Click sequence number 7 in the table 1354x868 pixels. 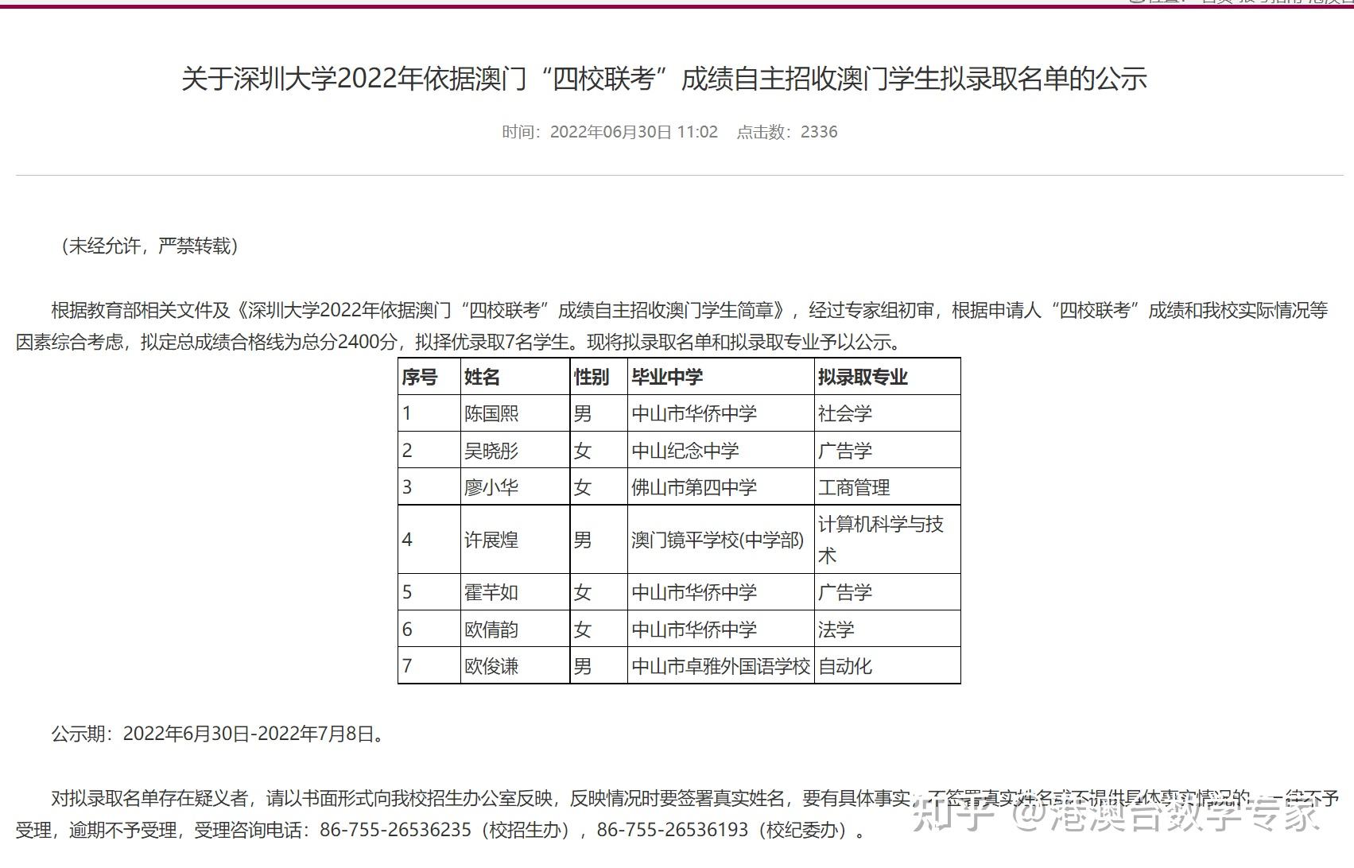(x=429, y=666)
